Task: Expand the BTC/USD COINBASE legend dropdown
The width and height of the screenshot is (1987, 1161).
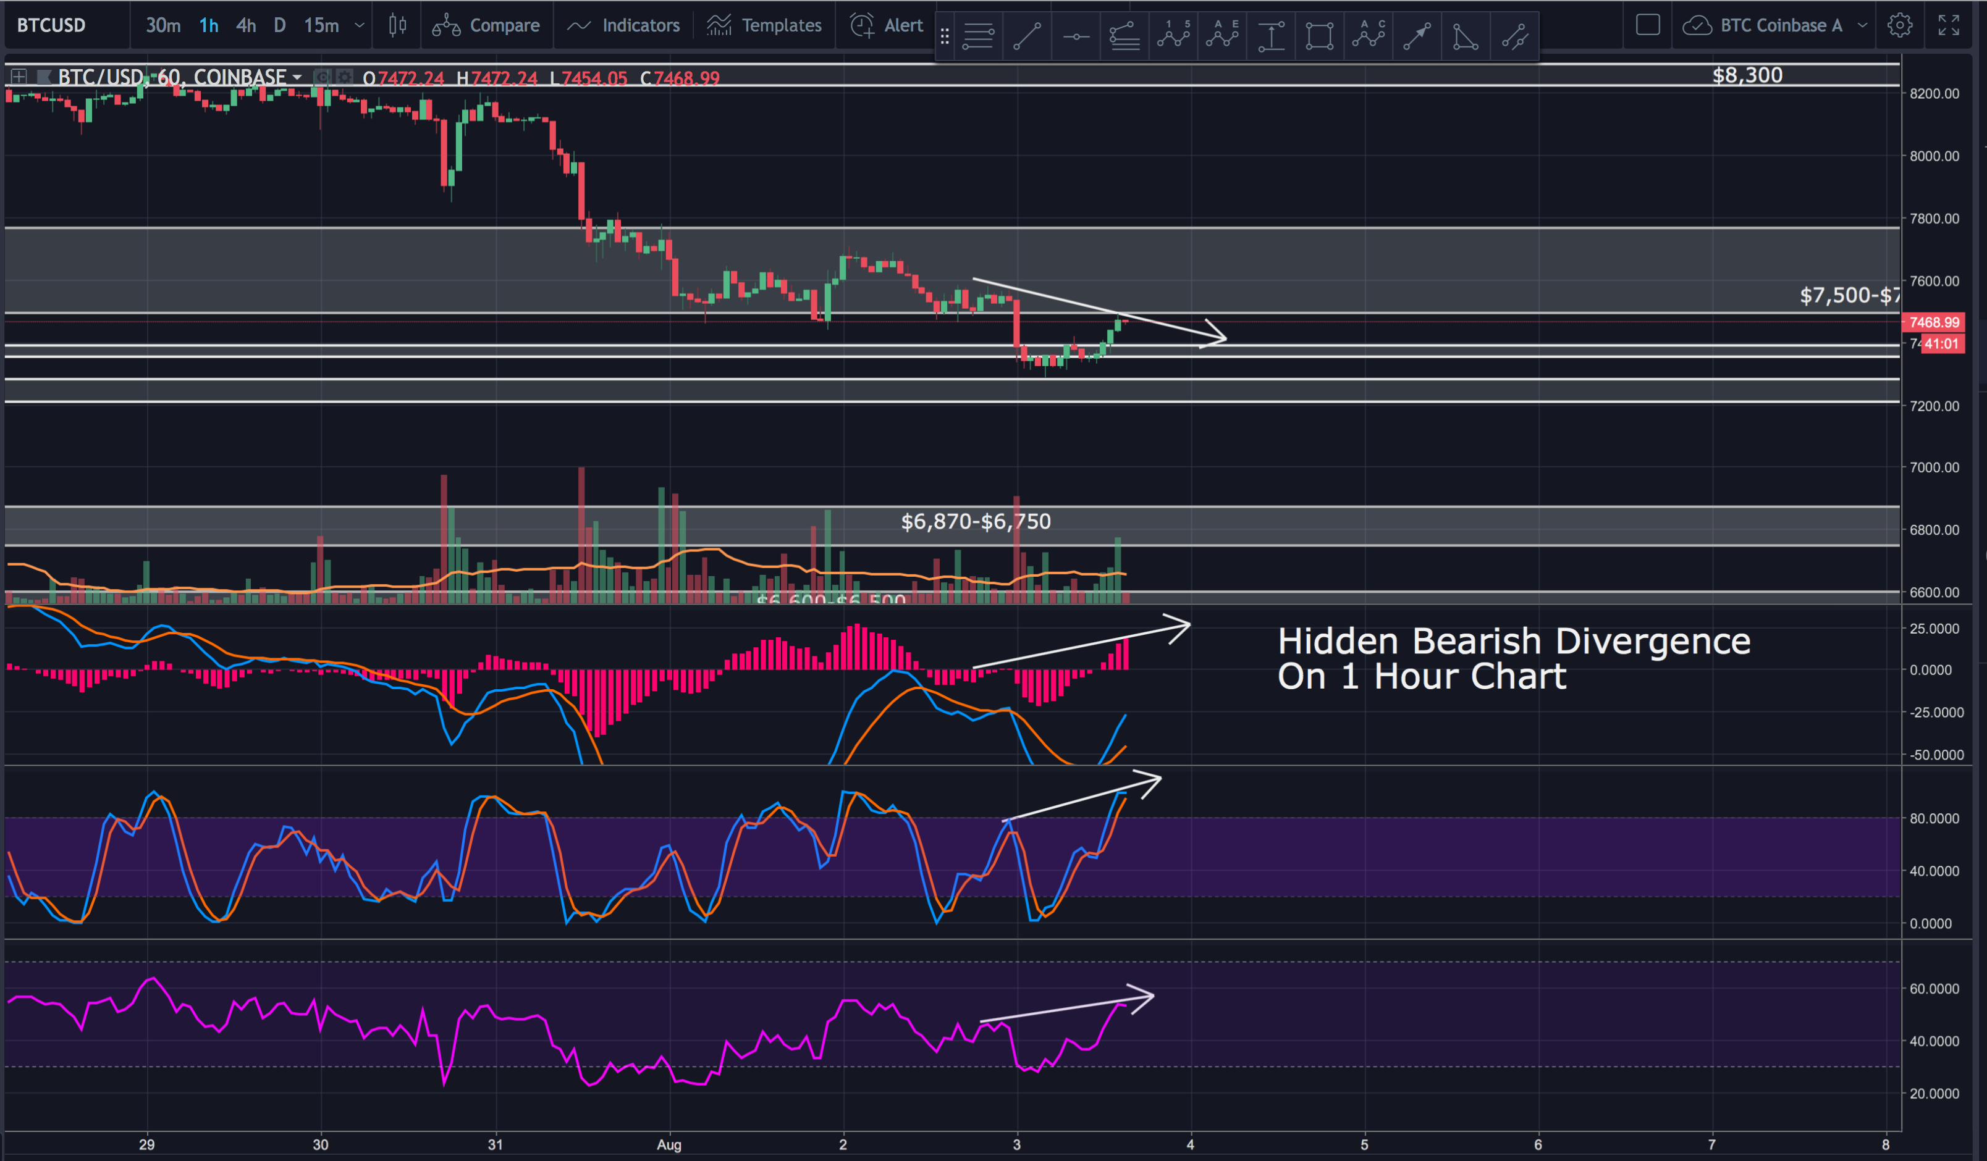Action: [x=297, y=77]
